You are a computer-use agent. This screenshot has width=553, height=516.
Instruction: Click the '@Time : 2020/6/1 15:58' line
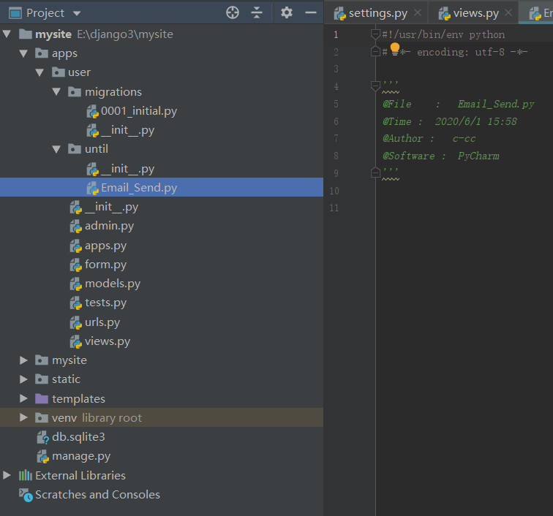coord(450,121)
